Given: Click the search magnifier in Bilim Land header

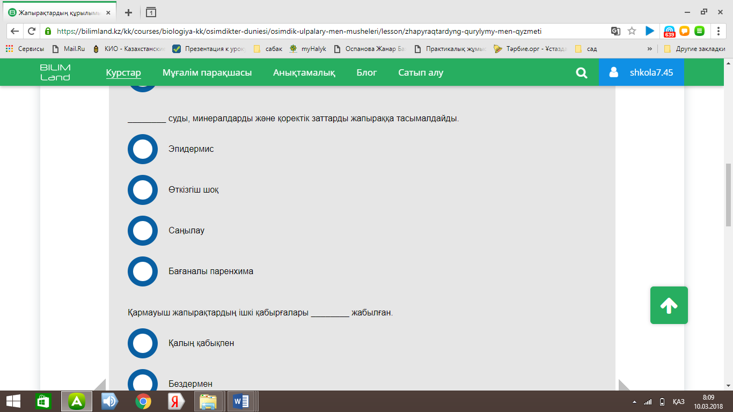Looking at the screenshot, I should coord(582,73).
